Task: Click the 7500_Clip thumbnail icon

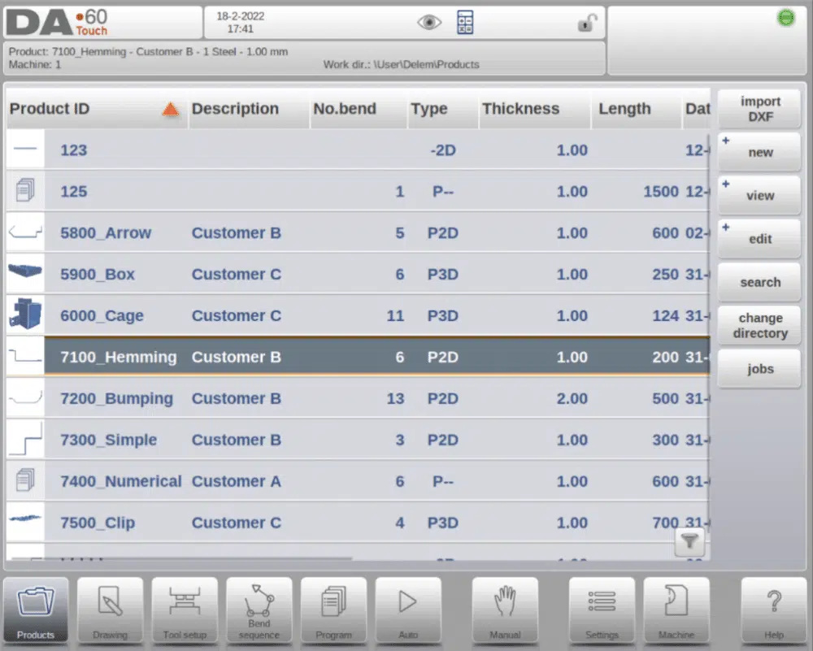Action: coord(25,519)
